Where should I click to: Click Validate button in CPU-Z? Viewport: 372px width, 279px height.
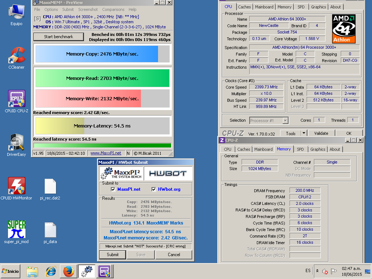tap(321, 133)
